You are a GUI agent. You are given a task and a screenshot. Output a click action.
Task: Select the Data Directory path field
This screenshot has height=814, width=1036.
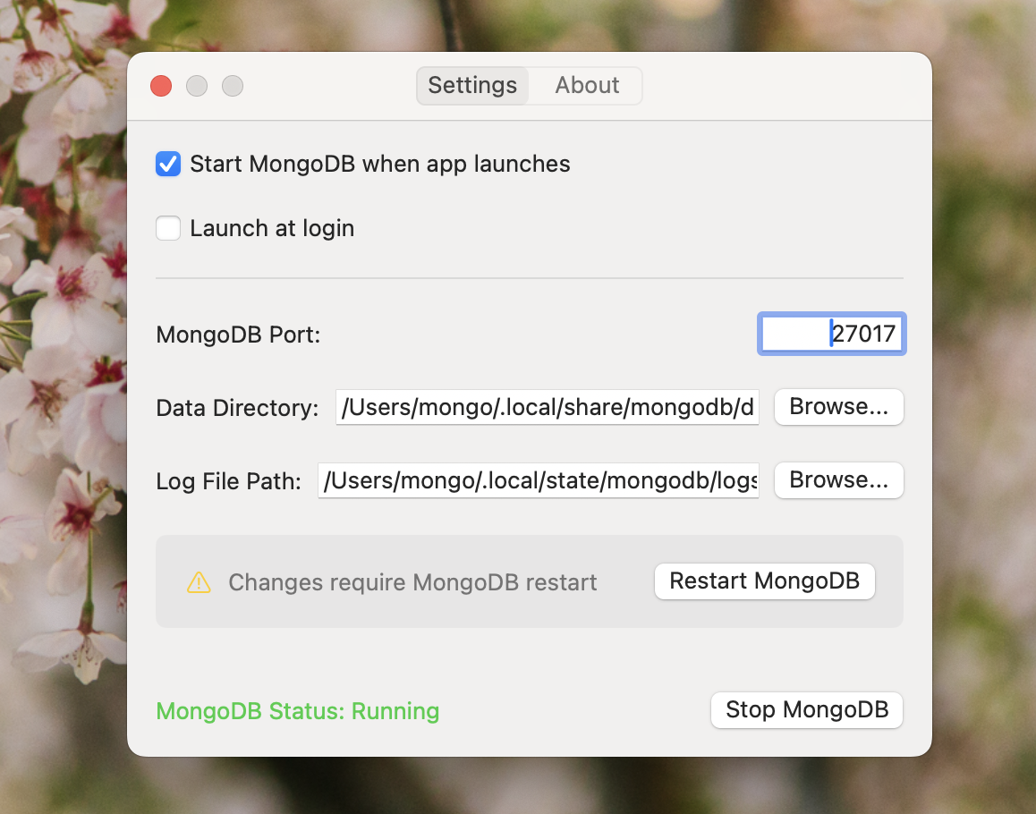547,408
